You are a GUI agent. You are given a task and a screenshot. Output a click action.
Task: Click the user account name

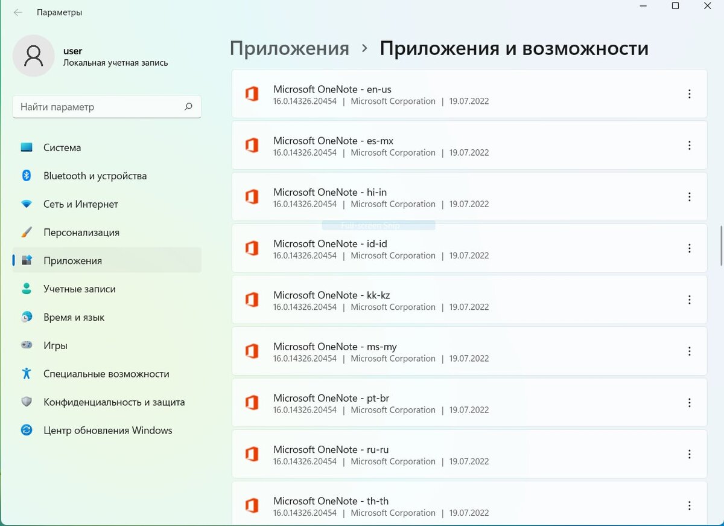pyautogui.click(x=72, y=51)
